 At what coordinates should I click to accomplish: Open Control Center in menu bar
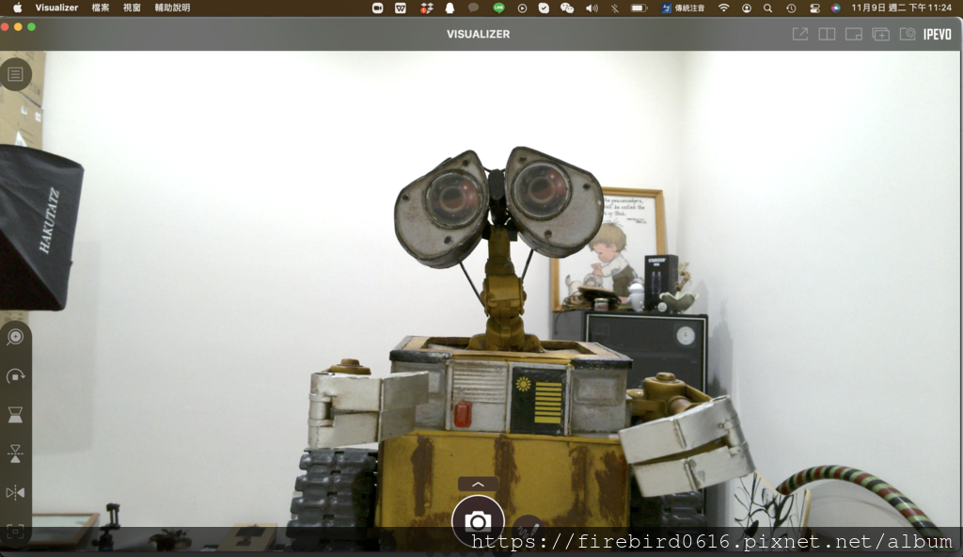pyautogui.click(x=814, y=8)
